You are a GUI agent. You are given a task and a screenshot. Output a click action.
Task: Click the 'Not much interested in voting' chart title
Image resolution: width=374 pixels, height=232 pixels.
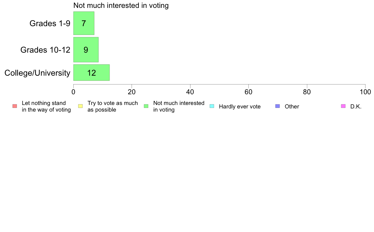[121, 5]
